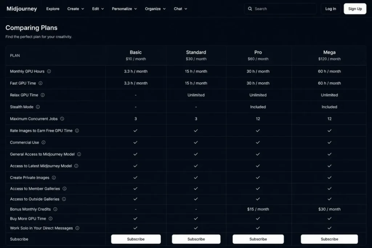The image size is (372, 248).
Task: Expand the Create menu
Action: pyautogui.click(x=76, y=9)
